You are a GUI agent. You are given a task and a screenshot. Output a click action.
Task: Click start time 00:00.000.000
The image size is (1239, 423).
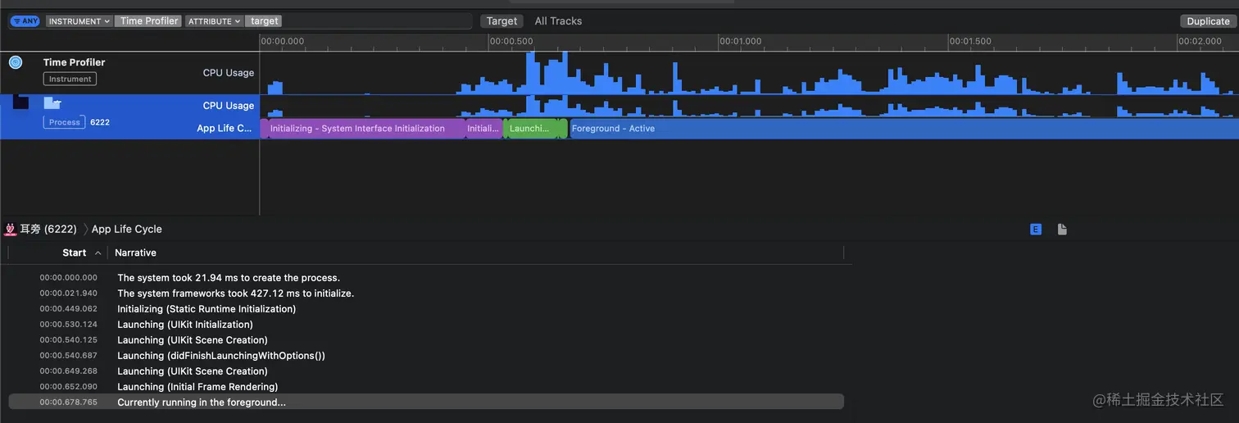click(68, 278)
